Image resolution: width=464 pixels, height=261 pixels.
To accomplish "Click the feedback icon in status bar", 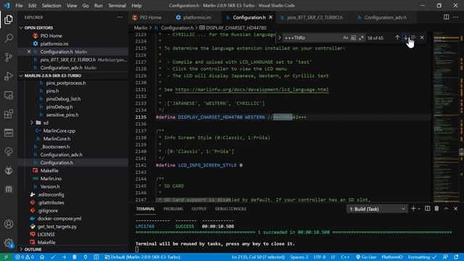I will 445,257.
